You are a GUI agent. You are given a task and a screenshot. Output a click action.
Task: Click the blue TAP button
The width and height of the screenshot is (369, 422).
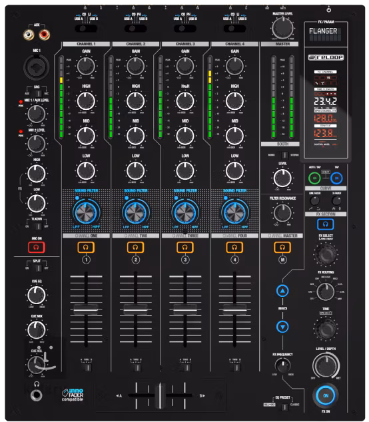[336, 178]
